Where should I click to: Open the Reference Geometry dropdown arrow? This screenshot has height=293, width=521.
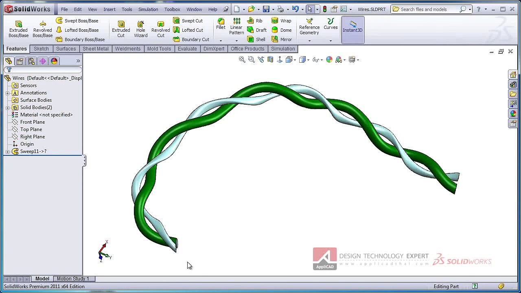[x=309, y=41]
